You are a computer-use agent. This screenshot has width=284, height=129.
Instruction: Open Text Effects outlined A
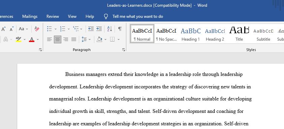pos(6,39)
